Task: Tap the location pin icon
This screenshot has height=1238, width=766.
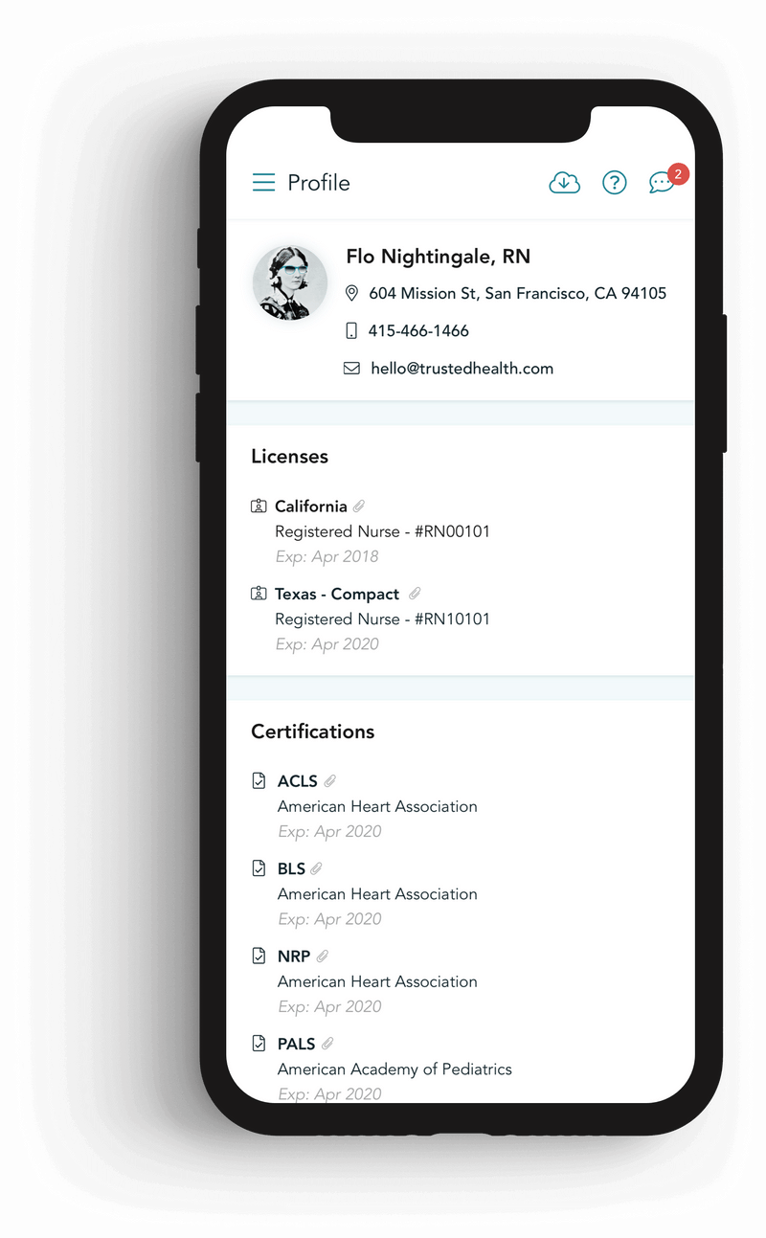Action: click(x=351, y=293)
